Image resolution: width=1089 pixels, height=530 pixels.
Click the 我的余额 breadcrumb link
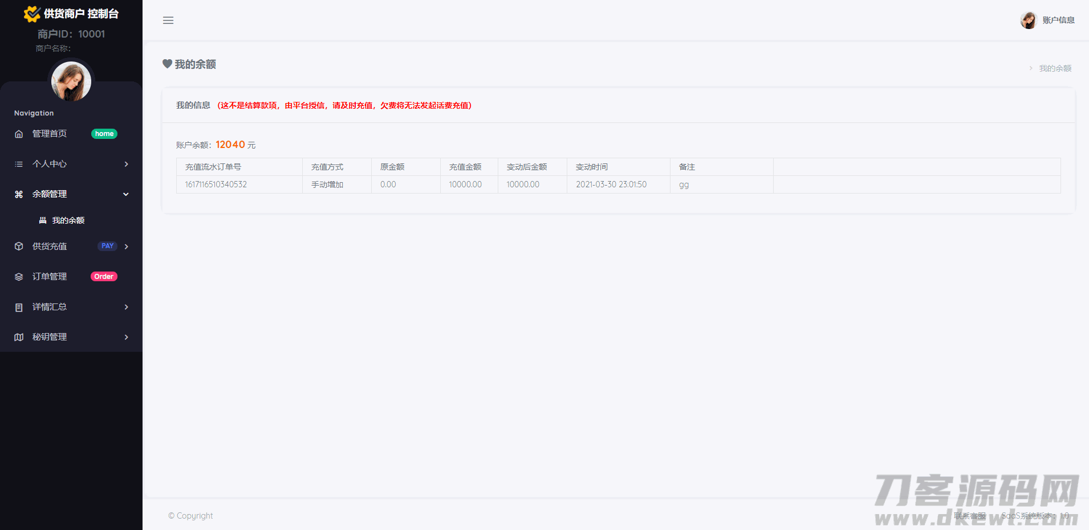pos(1055,68)
